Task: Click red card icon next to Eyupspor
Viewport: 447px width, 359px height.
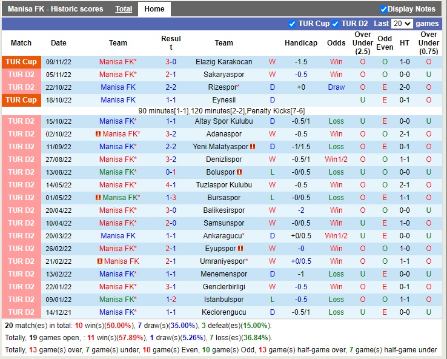Action: 240,249
